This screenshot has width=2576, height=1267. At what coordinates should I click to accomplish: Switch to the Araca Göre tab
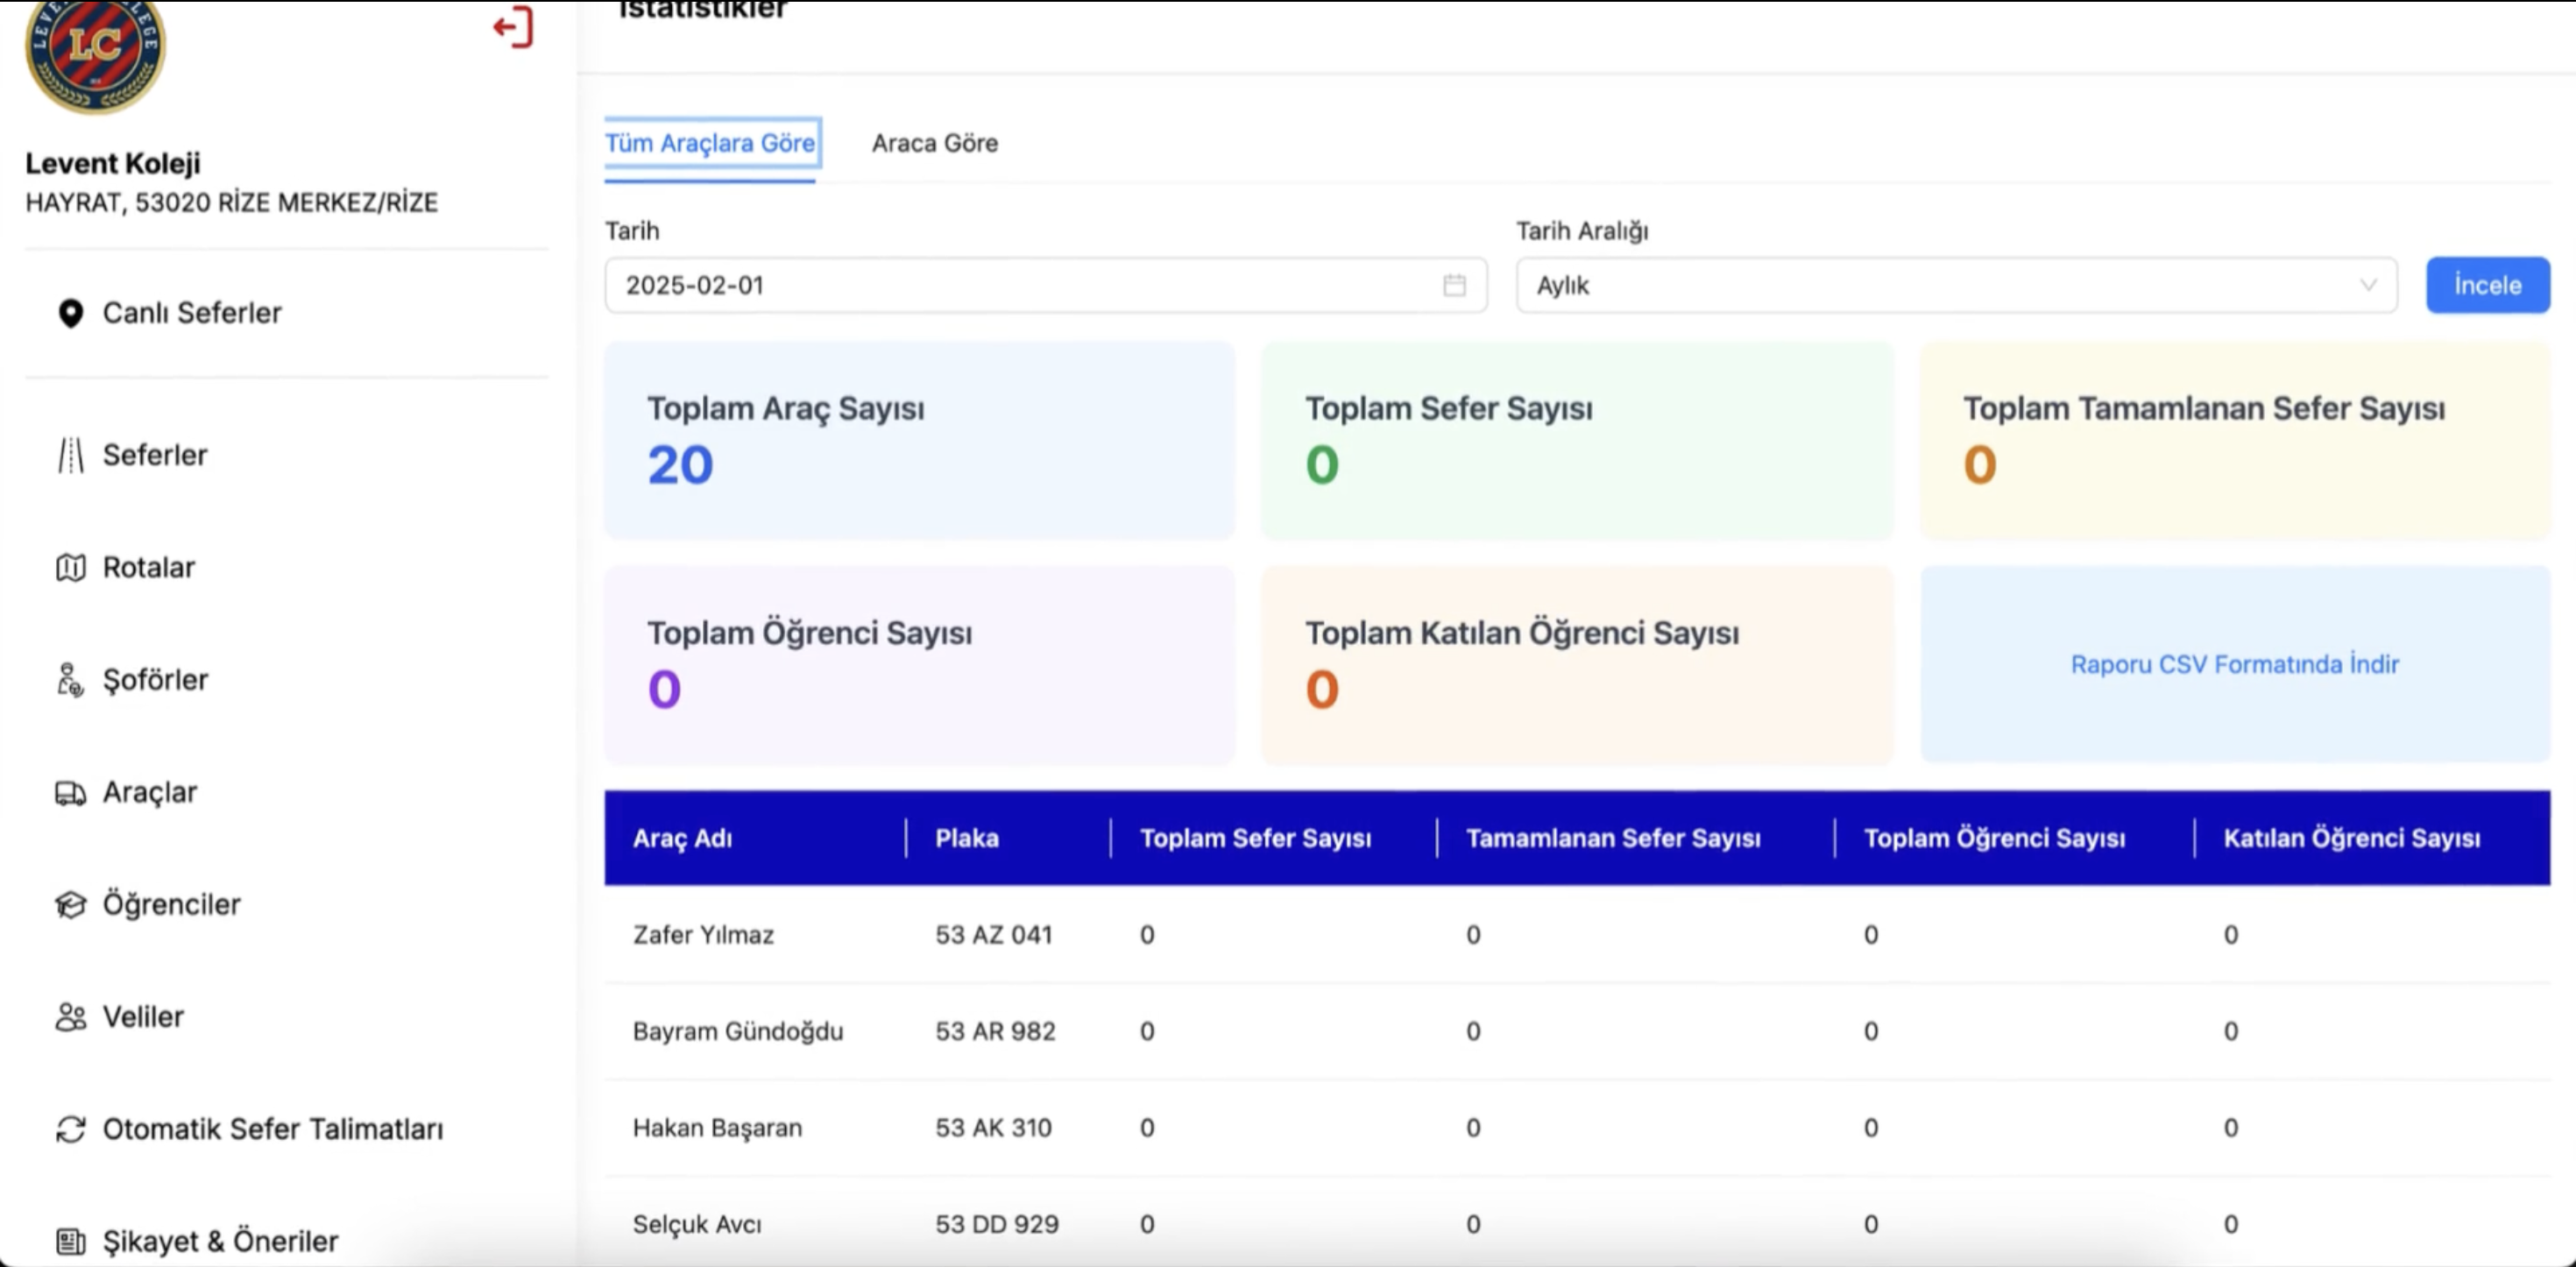[x=934, y=143]
